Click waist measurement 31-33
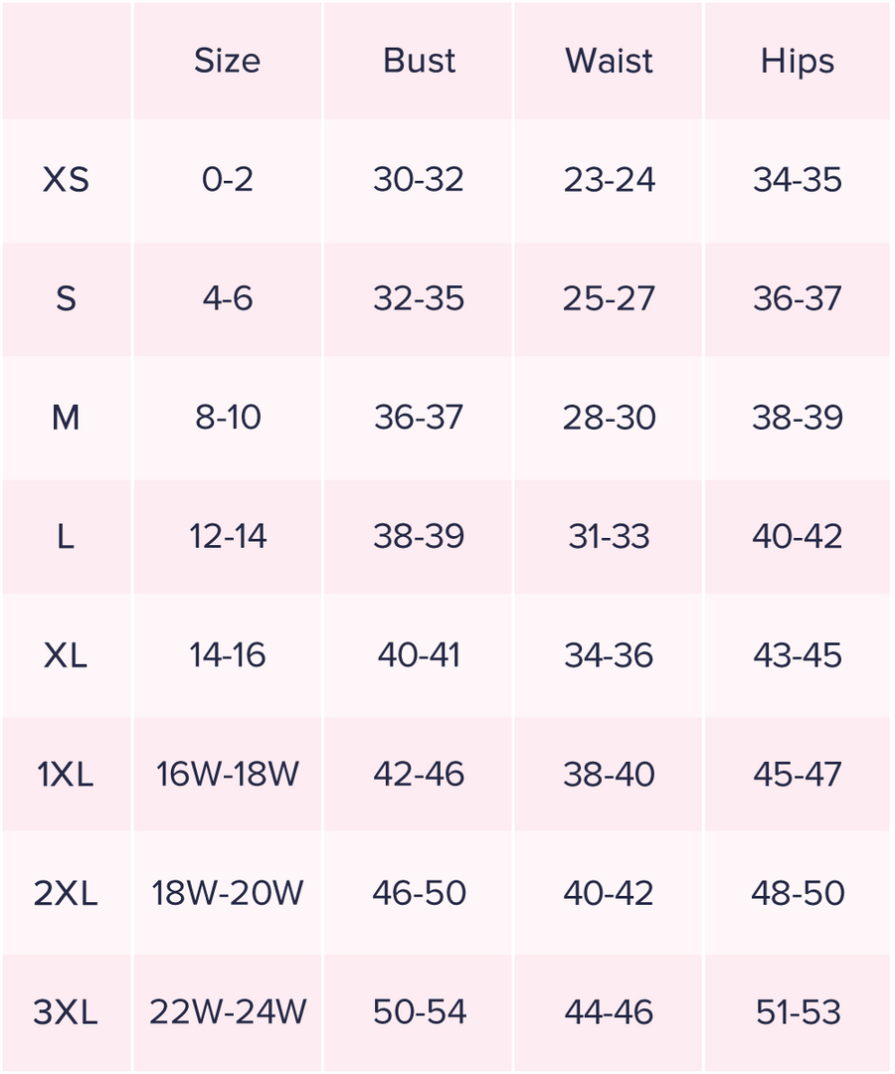 tap(609, 536)
